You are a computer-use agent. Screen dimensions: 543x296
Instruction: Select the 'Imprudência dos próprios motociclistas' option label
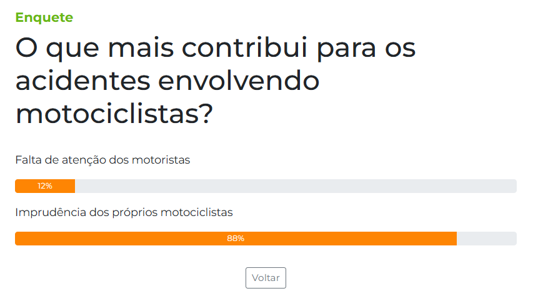coord(124,212)
